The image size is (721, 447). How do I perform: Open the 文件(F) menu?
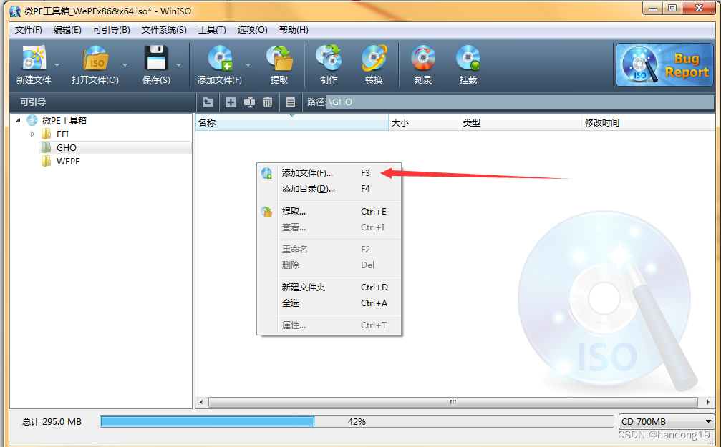point(29,30)
